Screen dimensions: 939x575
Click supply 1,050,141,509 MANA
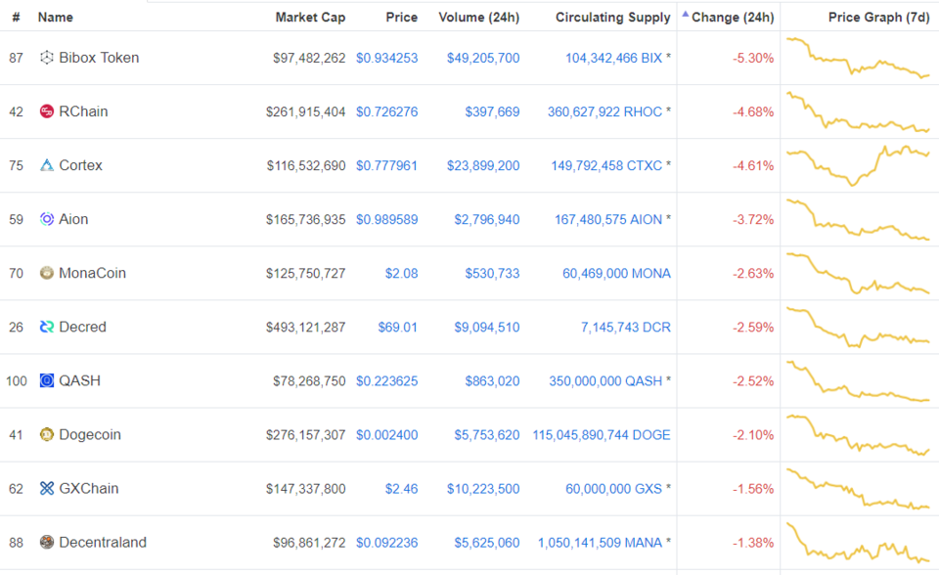tap(600, 544)
